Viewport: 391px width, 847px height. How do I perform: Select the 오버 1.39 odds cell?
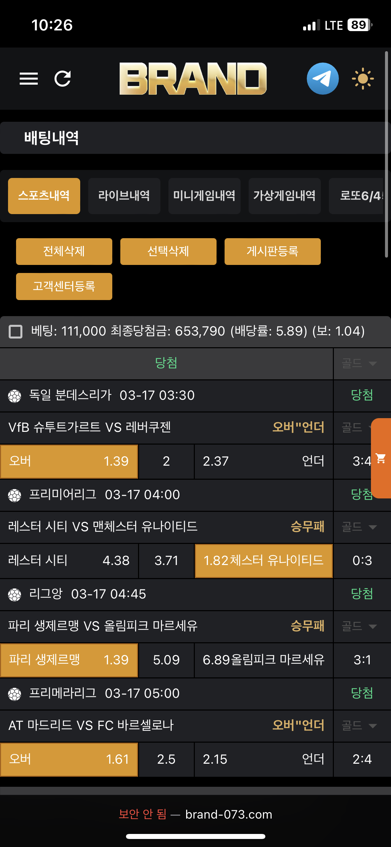69,461
